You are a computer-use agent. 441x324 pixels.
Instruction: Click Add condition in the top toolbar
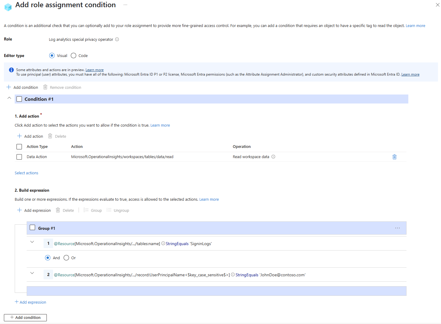(x=22, y=87)
